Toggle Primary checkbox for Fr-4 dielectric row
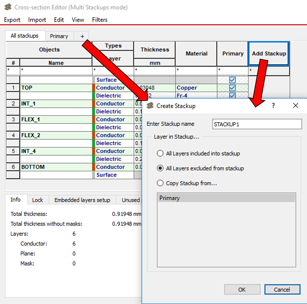This screenshot has height=304, width=307. pyautogui.click(x=232, y=95)
